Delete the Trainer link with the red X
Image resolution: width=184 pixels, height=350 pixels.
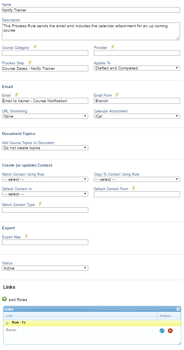170,331
